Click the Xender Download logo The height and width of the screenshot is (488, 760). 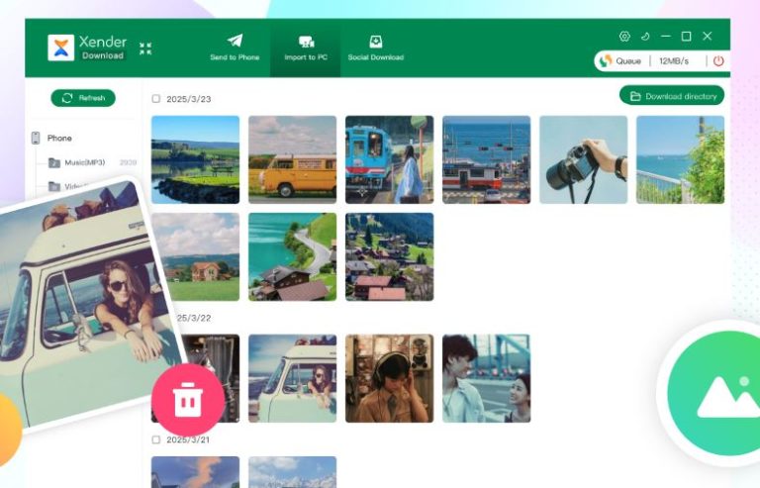(x=87, y=49)
